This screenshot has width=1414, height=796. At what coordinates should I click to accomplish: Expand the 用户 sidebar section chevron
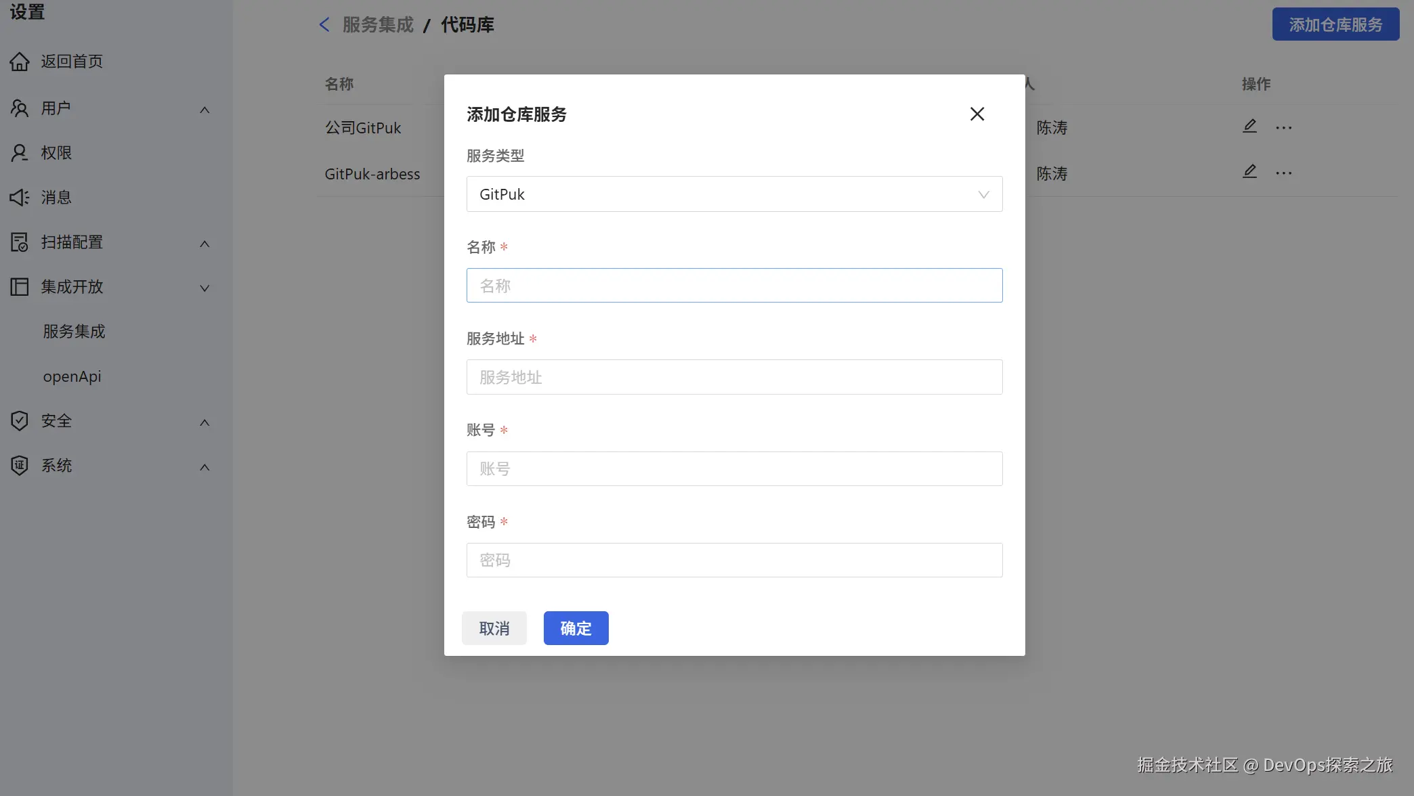[x=205, y=110]
